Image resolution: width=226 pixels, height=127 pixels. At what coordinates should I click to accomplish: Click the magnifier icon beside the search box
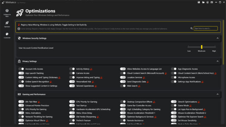point(191,28)
